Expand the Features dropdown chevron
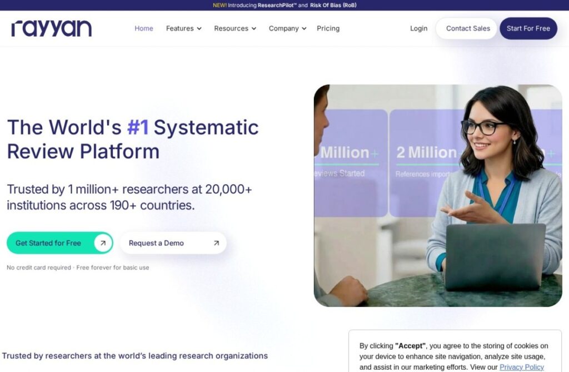Screen dimensions: 569x372 point(199,29)
